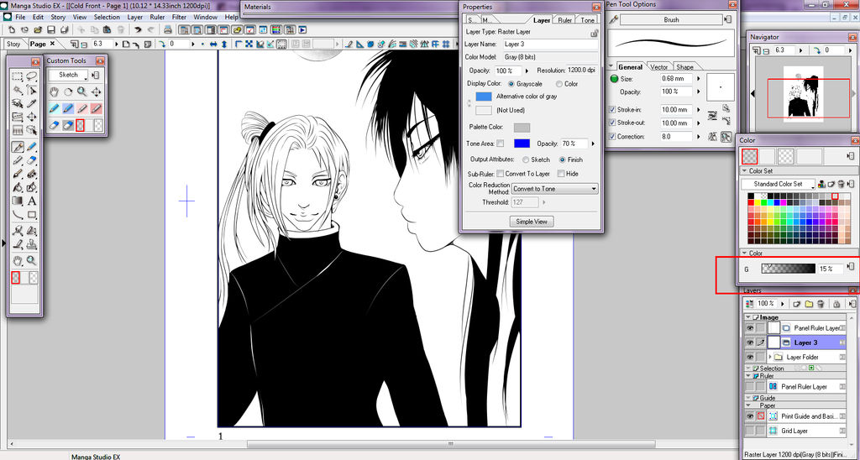Switch to the Tone tab in Properties

(588, 20)
